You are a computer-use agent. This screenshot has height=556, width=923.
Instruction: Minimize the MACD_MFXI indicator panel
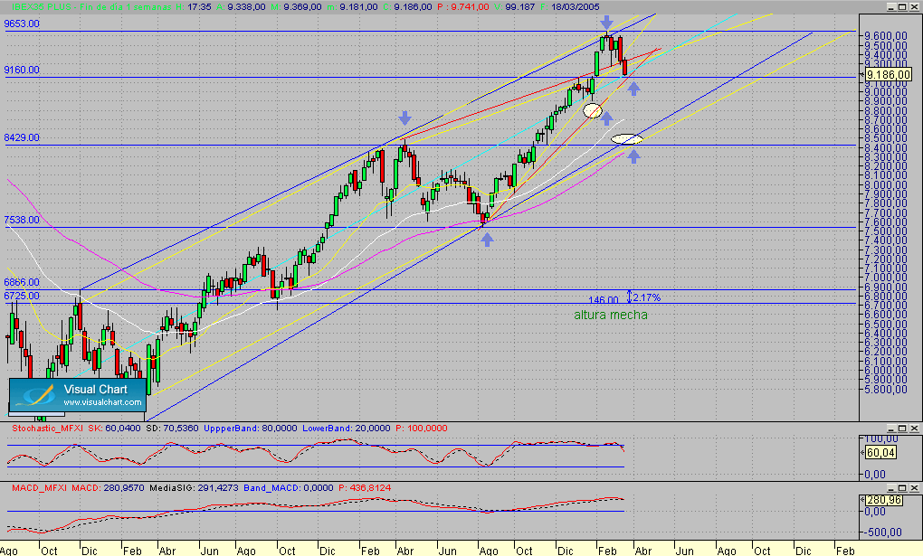click(x=892, y=488)
